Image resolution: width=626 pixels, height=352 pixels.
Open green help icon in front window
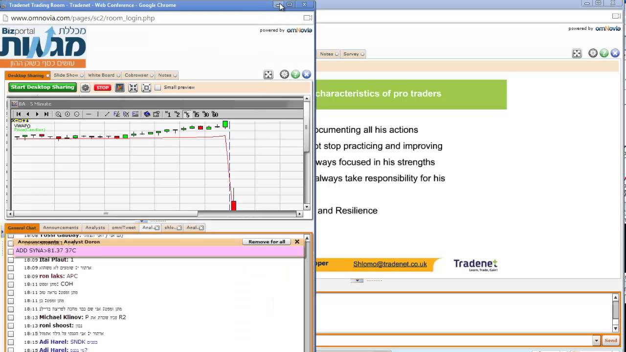295,74
